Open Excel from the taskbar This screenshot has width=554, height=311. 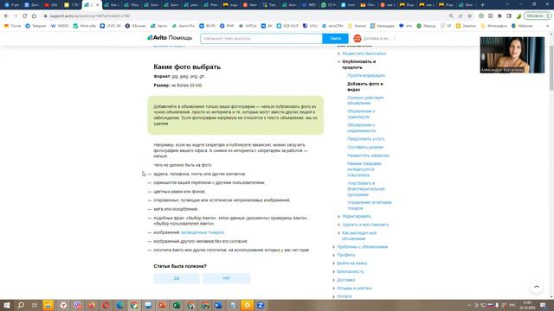[x=177, y=305]
